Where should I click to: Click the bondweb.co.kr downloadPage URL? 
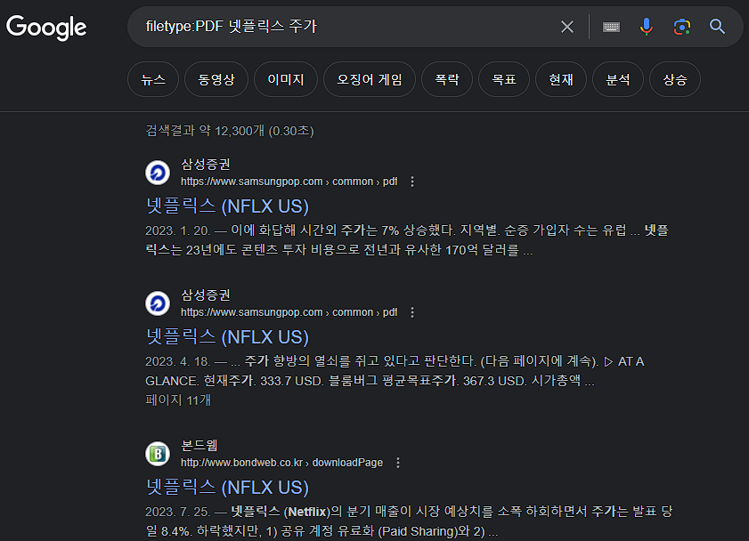[281, 463]
